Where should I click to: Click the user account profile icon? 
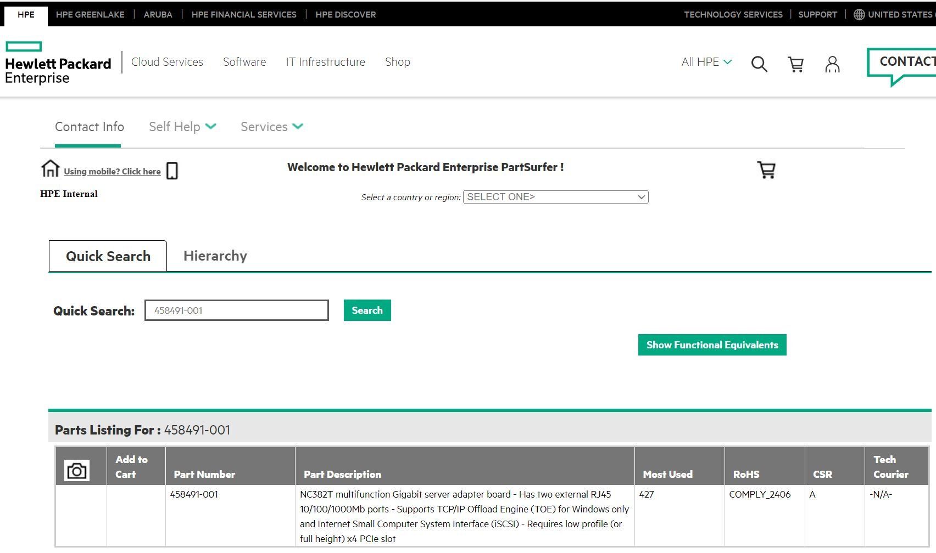832,64
